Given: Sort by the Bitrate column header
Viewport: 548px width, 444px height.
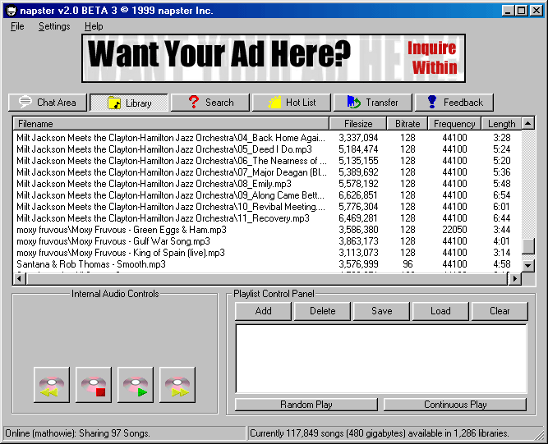Looking at the screenshot, I should pos(408,124).
